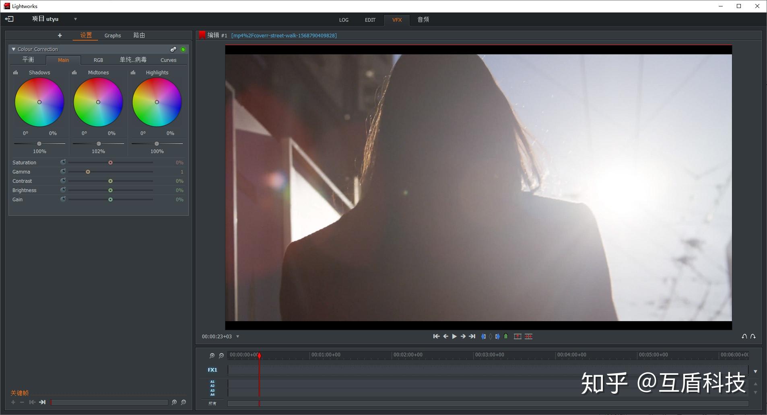
Task: Zoom in on the sequence timeline
Action: tap(212, 356)
